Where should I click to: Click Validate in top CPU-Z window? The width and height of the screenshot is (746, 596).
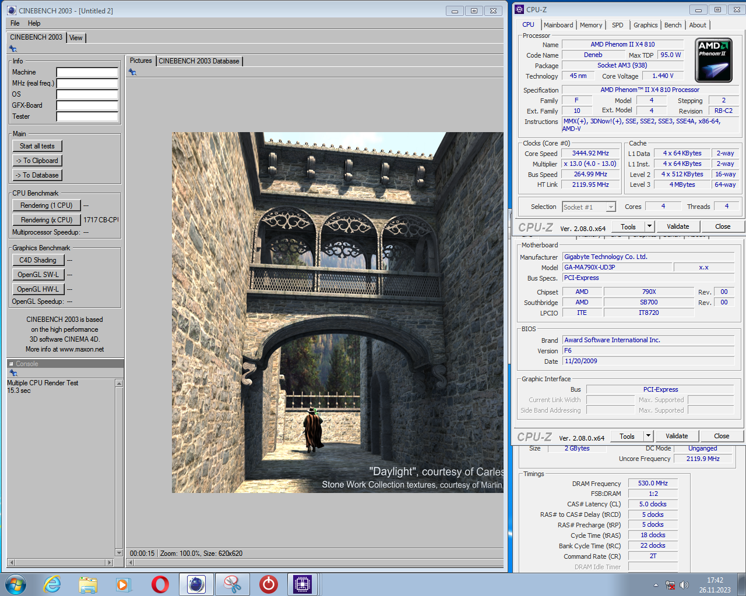[x=678, y=226]
